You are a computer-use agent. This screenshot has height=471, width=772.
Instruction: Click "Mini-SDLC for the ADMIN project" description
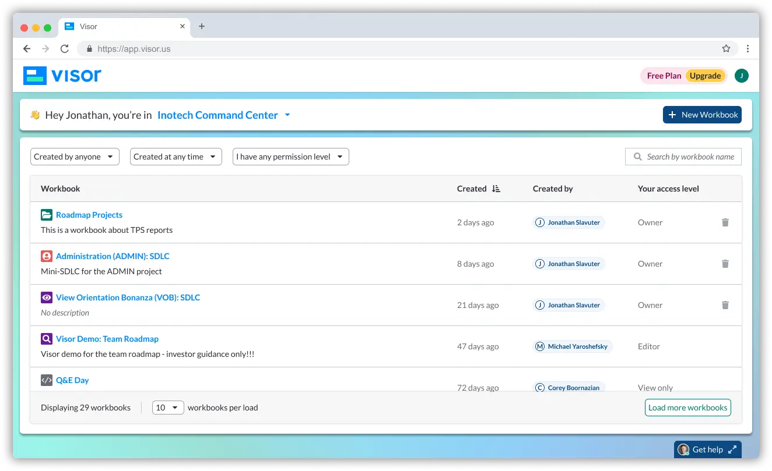point(101,271)
